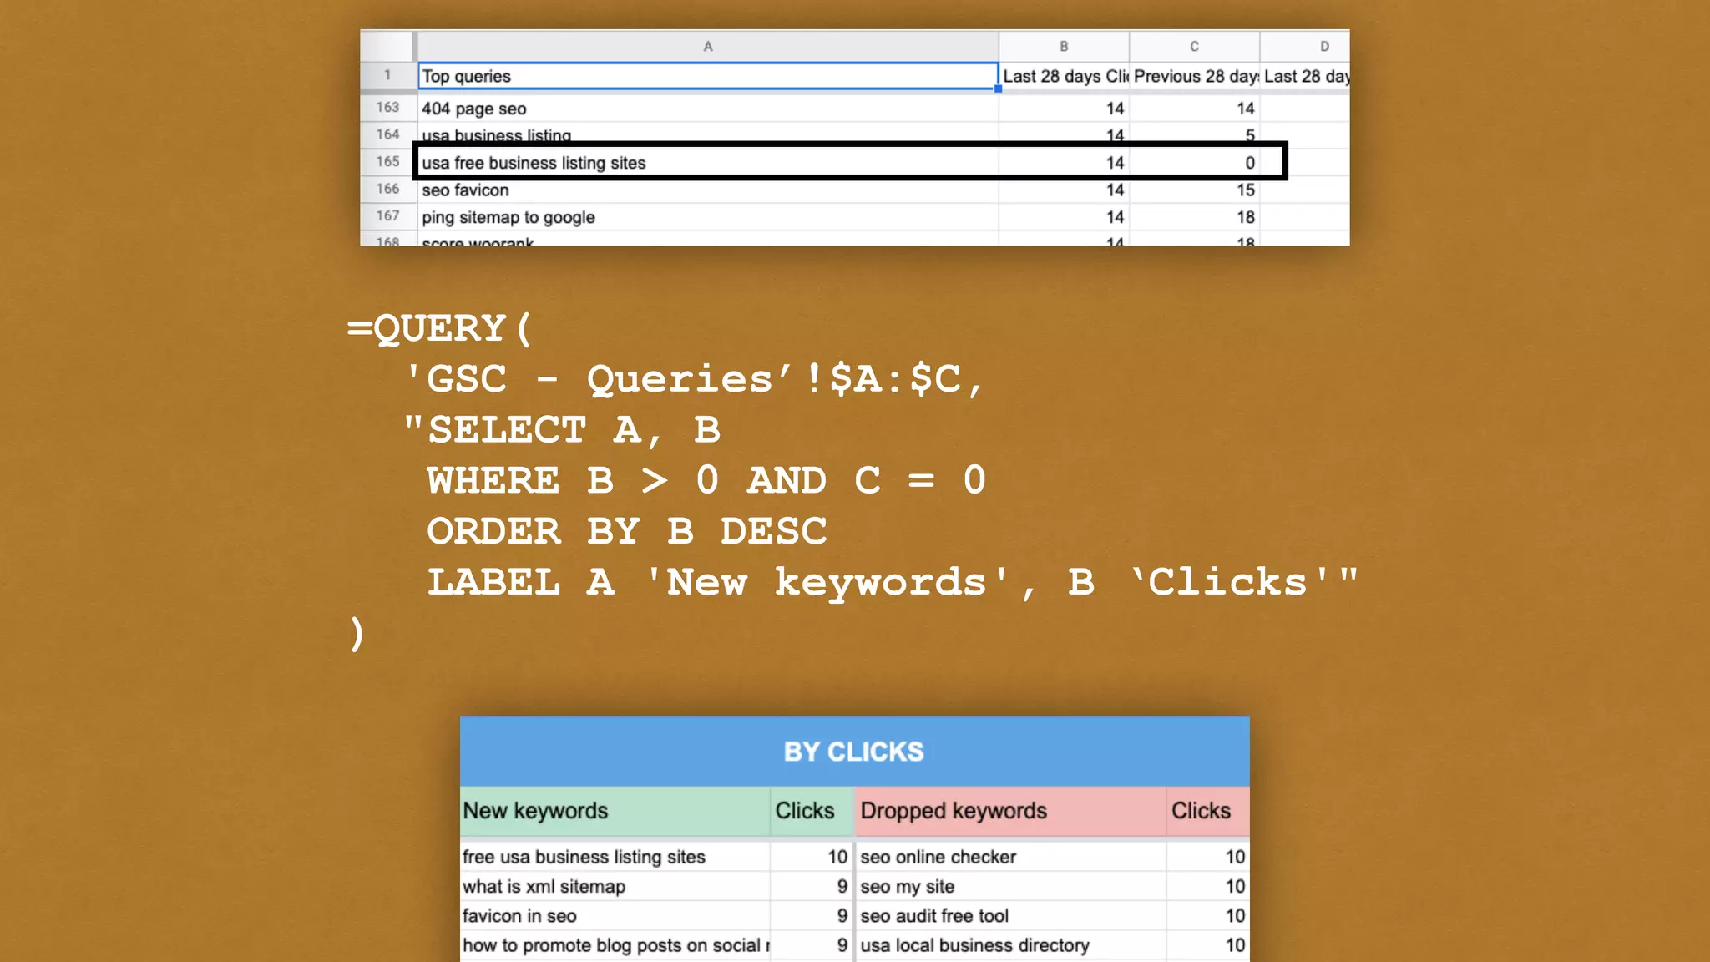This screenshot has width=1710, height=962.
Task: Click 'seo online checker' cell
Action: tap(1010, 857)
